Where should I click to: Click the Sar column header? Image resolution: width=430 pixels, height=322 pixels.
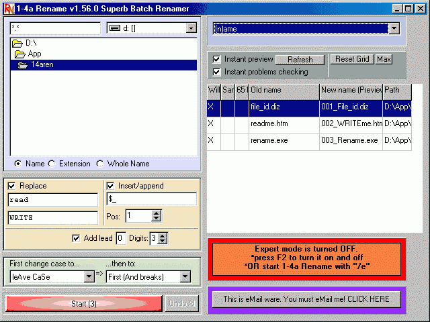[x=228, y=91]
